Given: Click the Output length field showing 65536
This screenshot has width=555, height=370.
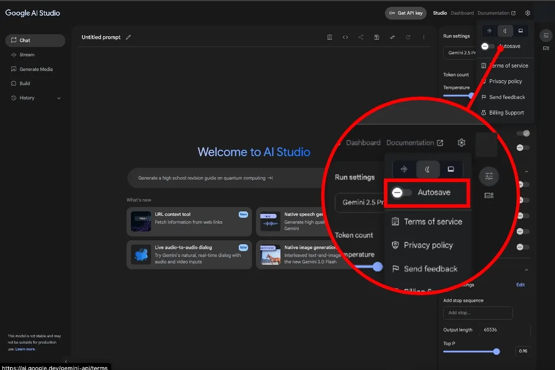Looking at the screenshot, I should pyautogui.click(x=505, y=330).
